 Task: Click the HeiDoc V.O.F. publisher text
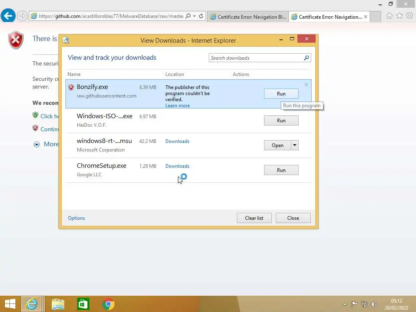(x=91, y=125)
